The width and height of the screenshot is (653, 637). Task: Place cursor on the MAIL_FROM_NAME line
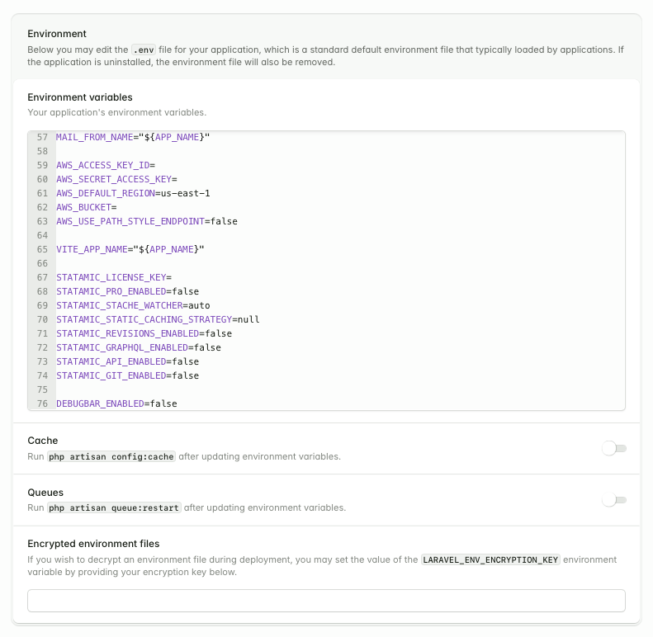coord(133,137)
